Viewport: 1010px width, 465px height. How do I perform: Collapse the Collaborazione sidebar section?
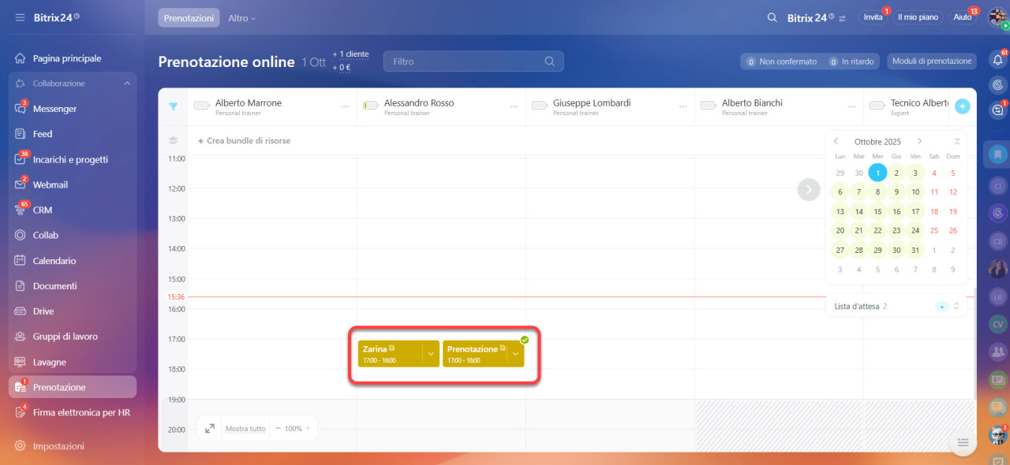click(x=127, y=84)
